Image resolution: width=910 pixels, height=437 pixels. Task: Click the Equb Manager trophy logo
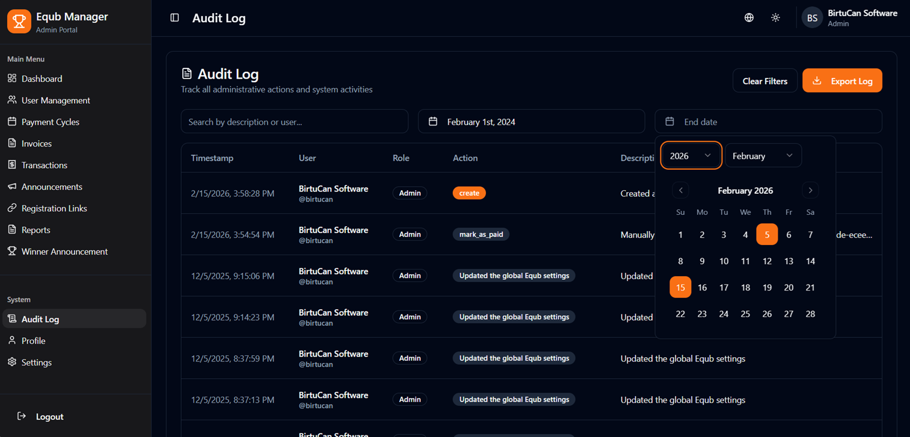pyautogui.click(x=19, y=22)
